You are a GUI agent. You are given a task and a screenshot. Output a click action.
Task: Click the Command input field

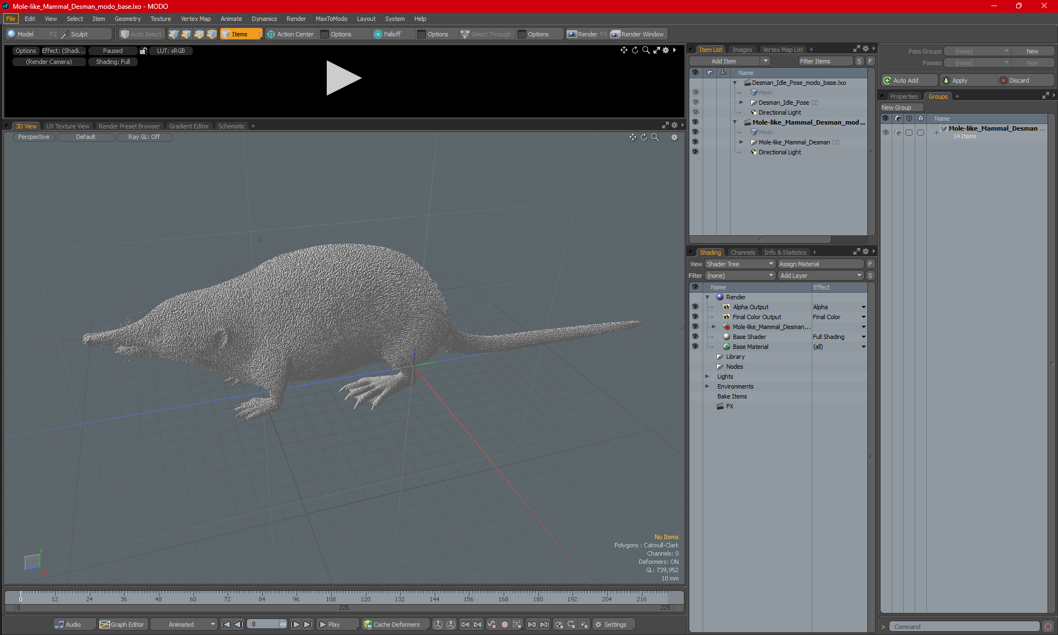(x=964, y=627)
